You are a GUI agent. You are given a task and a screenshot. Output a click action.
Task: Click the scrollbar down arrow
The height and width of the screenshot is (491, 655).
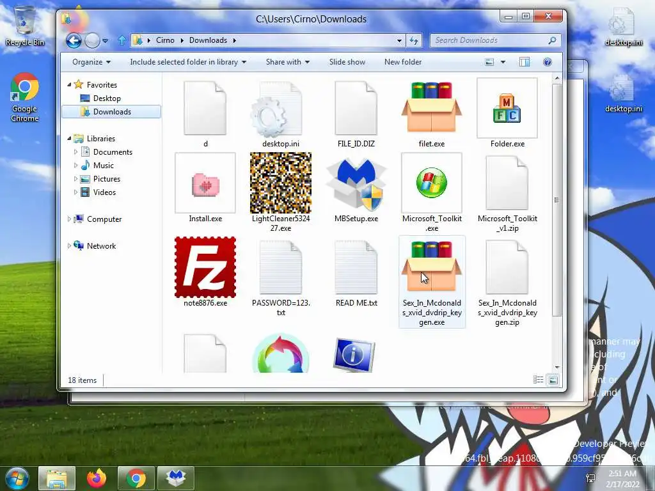click(556, 368)
